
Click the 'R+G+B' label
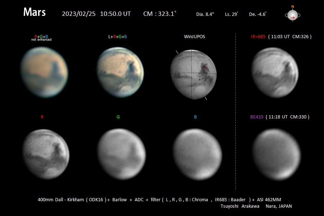click(x=41, y=36)
